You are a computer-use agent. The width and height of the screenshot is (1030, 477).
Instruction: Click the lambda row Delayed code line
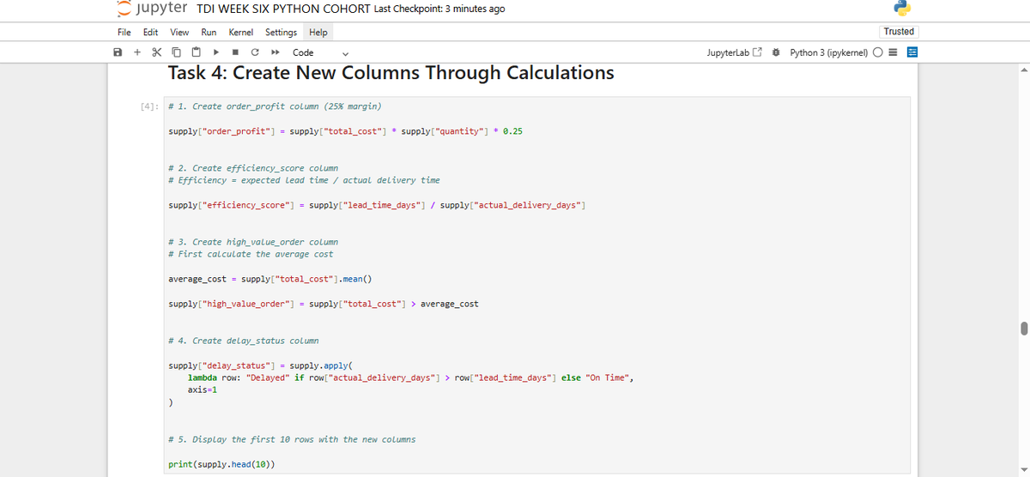[410, 377]
